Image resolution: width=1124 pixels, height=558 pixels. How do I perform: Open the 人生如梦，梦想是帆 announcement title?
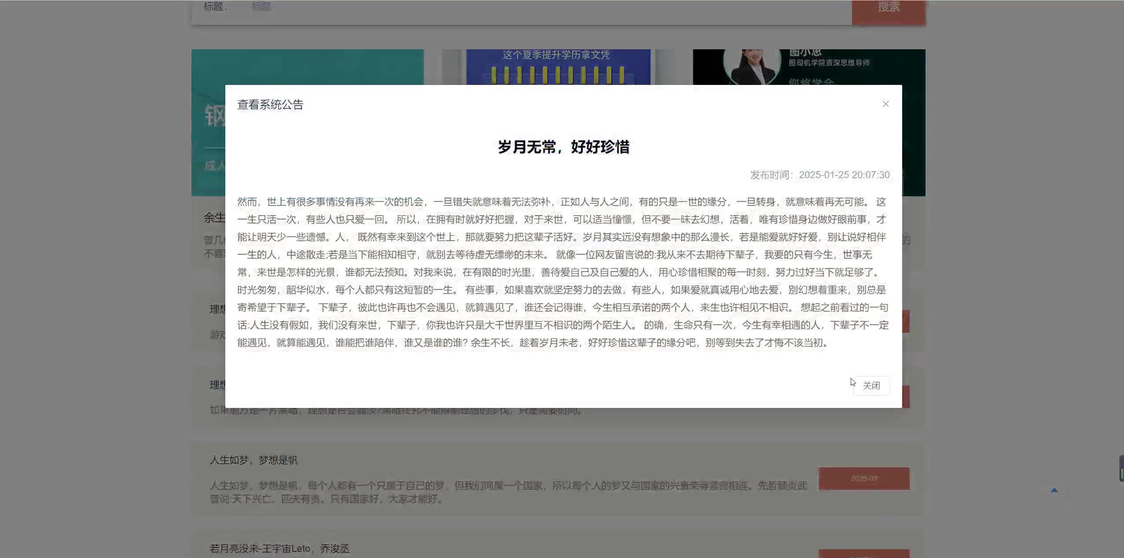point(253,460)
